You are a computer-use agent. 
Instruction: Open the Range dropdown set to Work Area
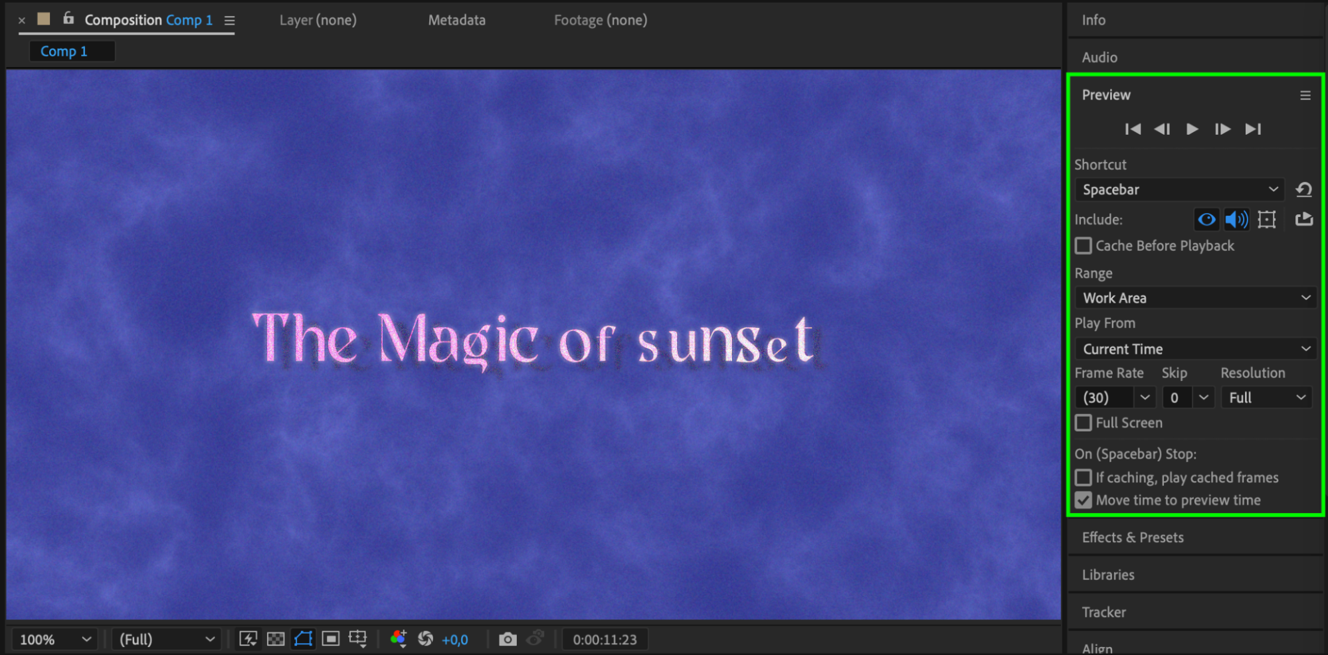point(1196,298)
